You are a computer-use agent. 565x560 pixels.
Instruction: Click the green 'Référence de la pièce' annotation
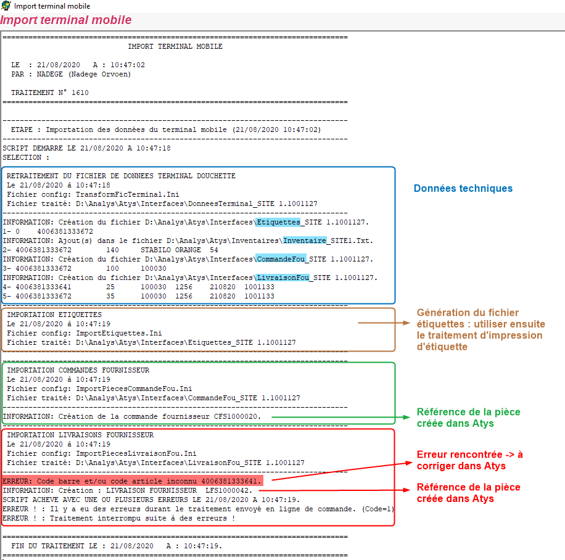(468, 418)
